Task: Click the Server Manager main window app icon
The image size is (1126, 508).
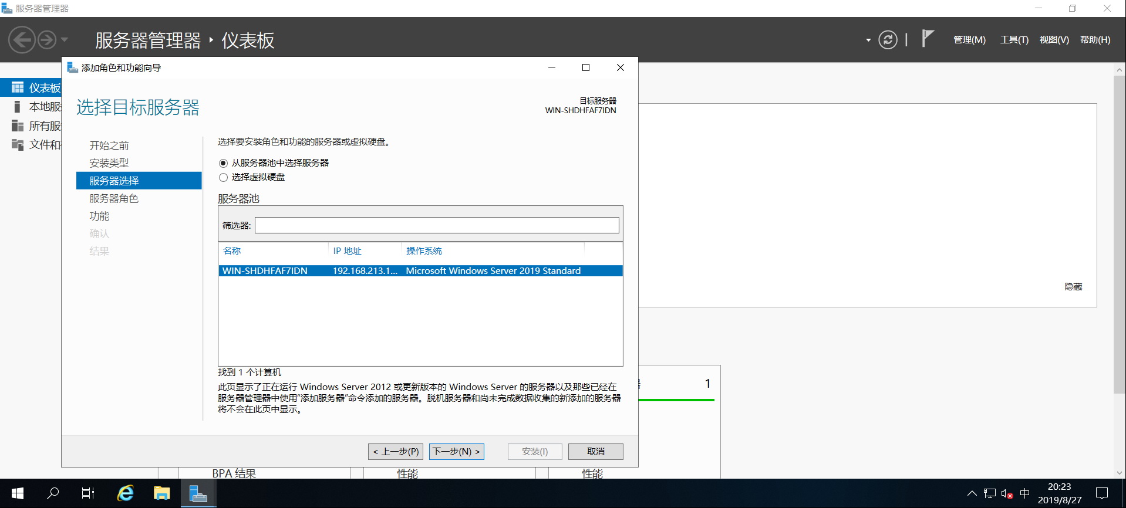Action: pos(7,8)
